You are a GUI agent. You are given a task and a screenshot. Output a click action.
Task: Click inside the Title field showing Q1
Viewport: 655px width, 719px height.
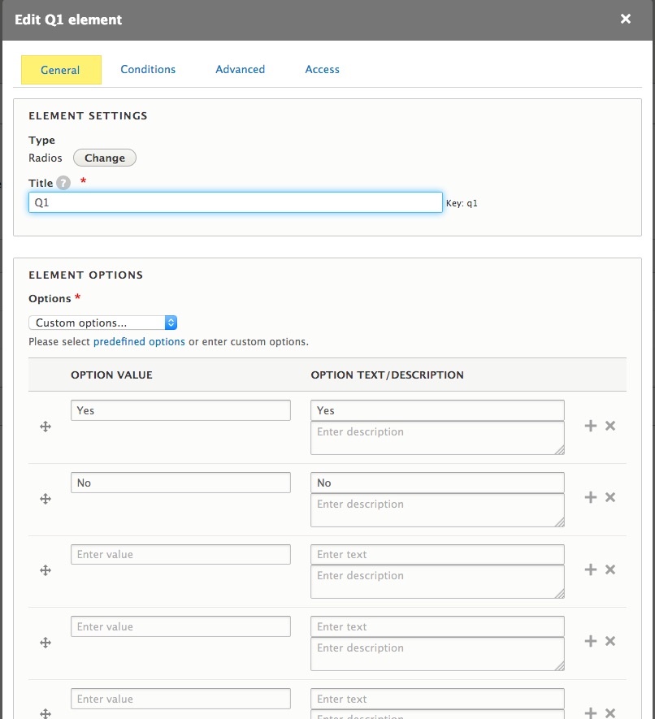tap(236, 202)
